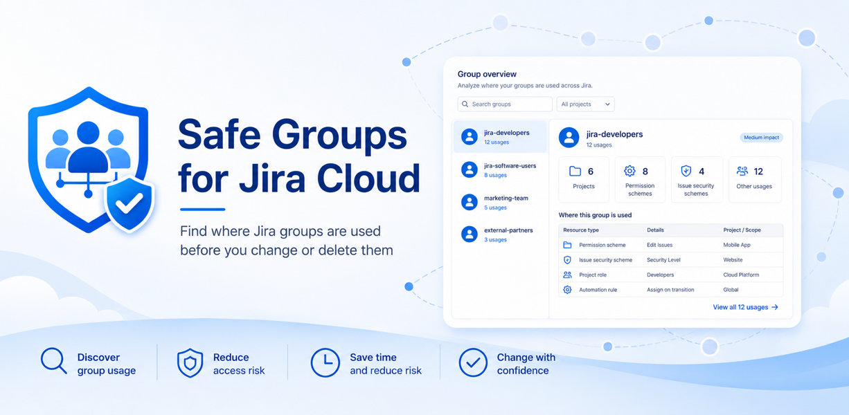Click the Search groups field
Viewport: 849px width, 415px height.
[505, 104]
